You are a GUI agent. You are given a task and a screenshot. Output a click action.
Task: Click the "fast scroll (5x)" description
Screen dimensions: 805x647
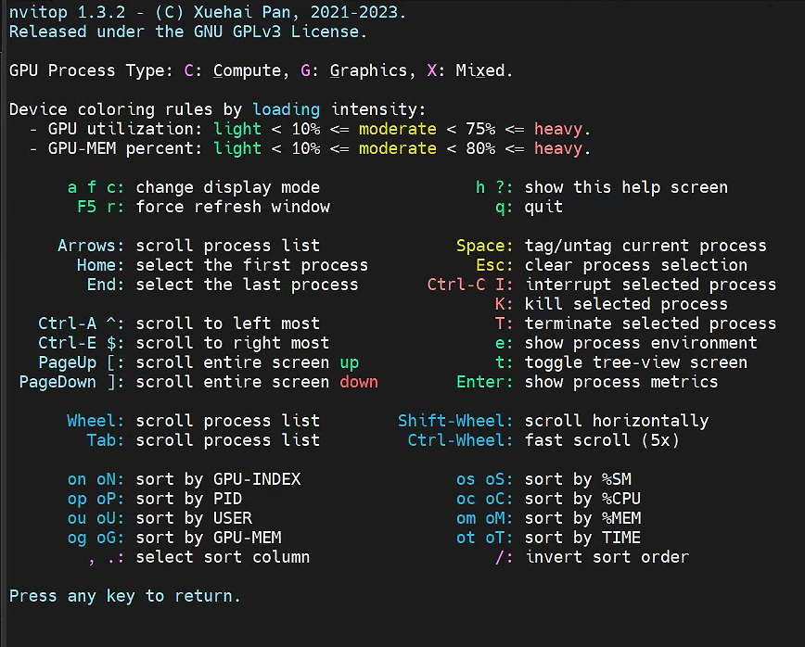coord(602,440)
